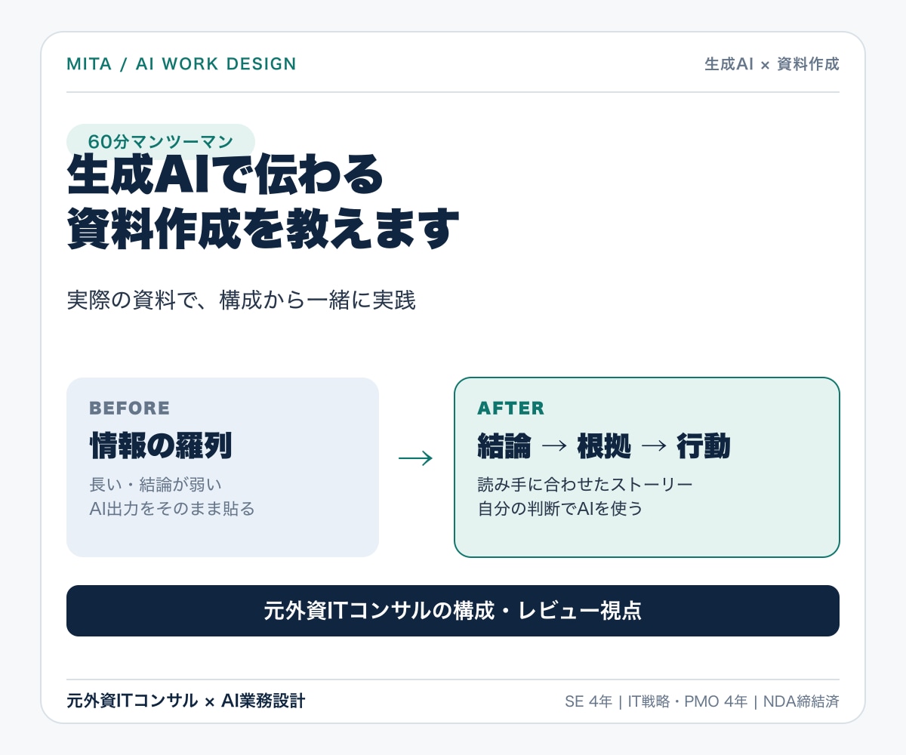Image resolution: width=906 pixels, height=755 pixels.
Task: Click the subtitle 実際の資料で、構成から一緒に実践
Action: pos(242,300)
